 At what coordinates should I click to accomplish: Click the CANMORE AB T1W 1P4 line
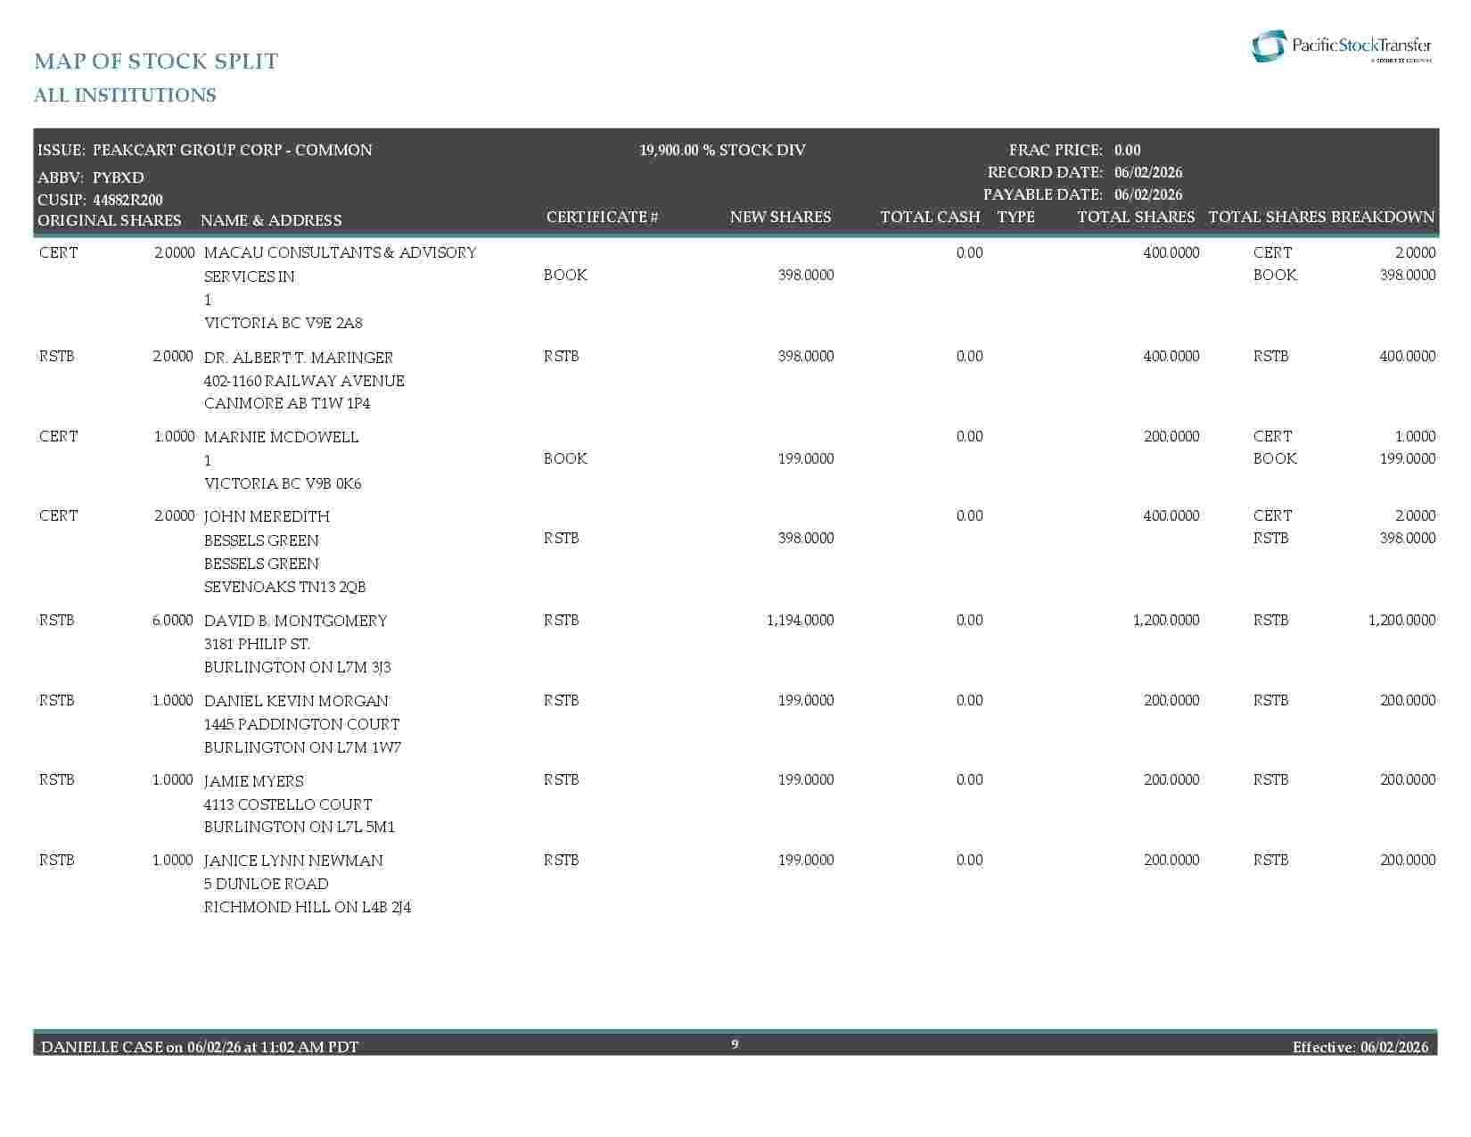287,403
